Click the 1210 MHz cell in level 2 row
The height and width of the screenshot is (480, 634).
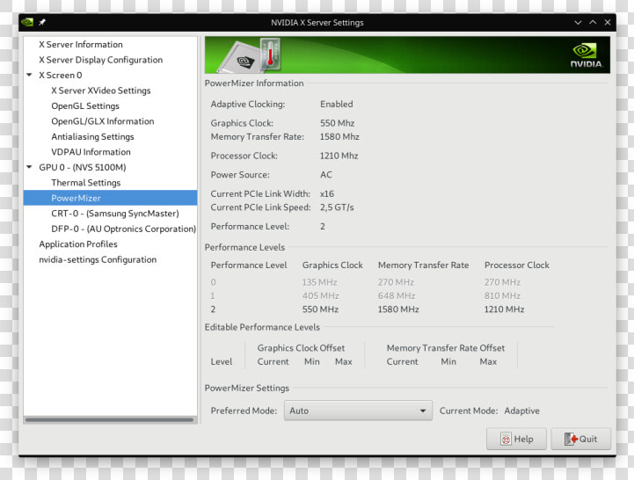(504, 309)
